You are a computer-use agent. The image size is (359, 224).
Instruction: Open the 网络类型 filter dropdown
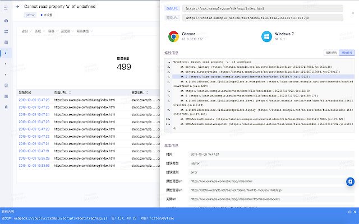[x=85, y=31]
